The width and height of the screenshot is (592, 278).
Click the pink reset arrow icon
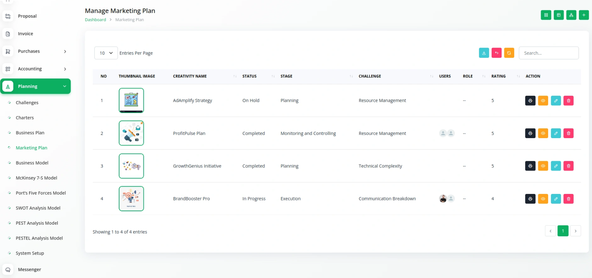pyautogui.click(x=497, y=53)
